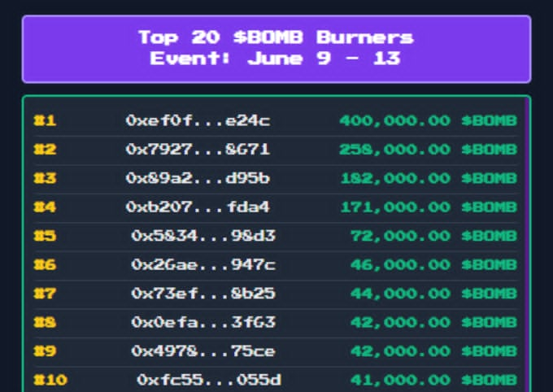Click the 42,000.00 amount in row #9
The width and height of the screenshot is (553, 392).
433,351
